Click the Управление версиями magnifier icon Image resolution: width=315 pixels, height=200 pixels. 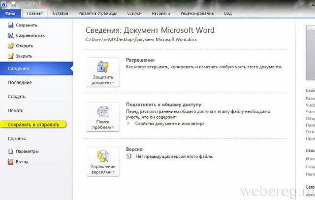[x=103, y=156]
